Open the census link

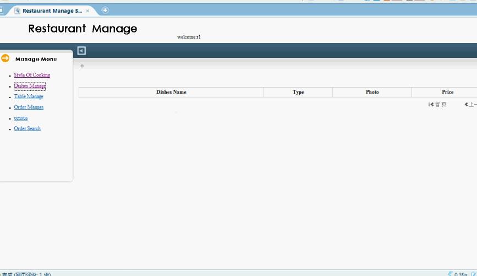[x=21, y=118]
